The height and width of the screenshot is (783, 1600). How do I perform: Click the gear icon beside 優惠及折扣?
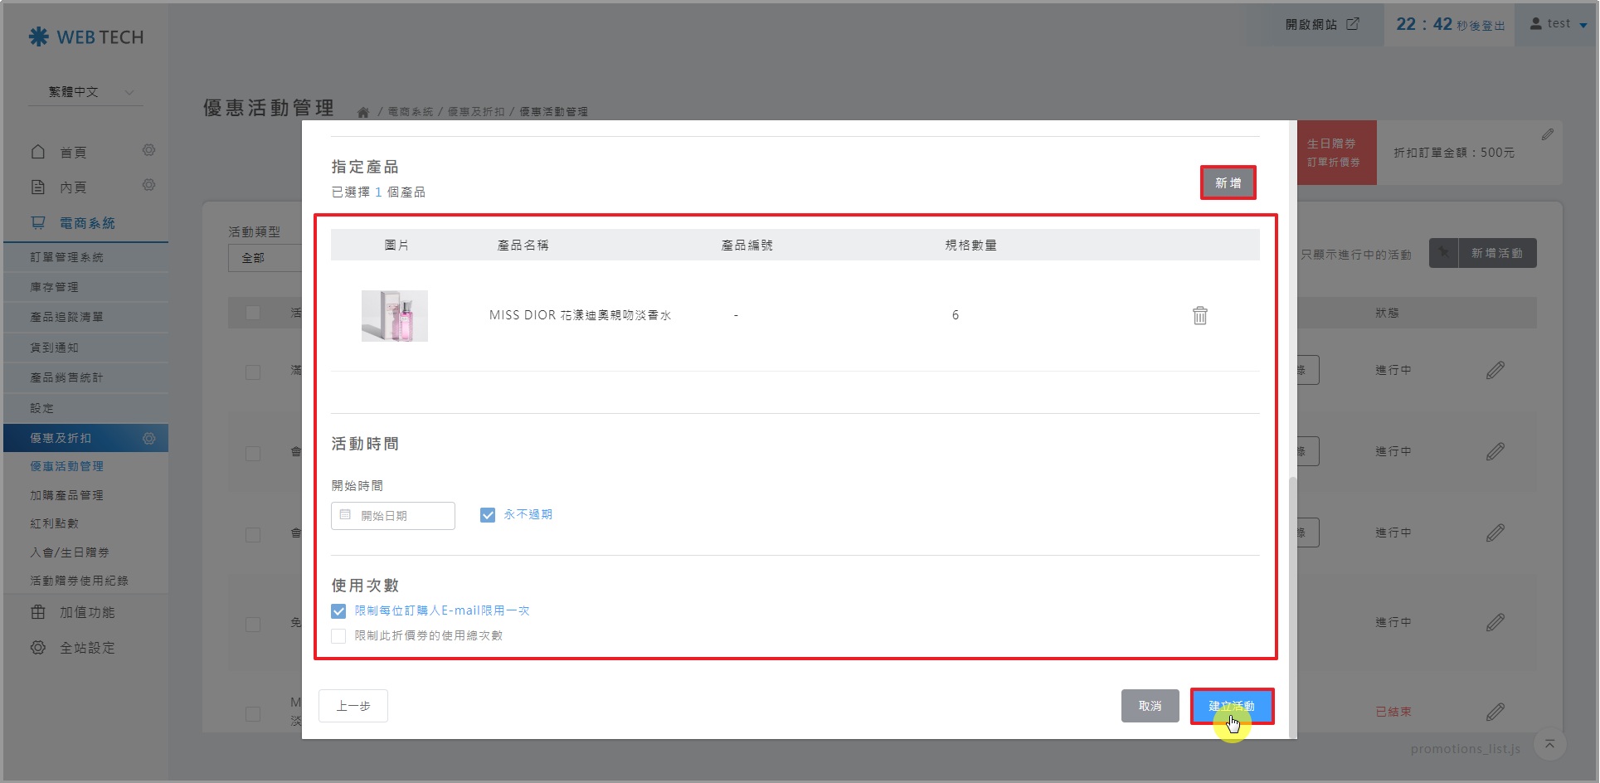(149, 438)
